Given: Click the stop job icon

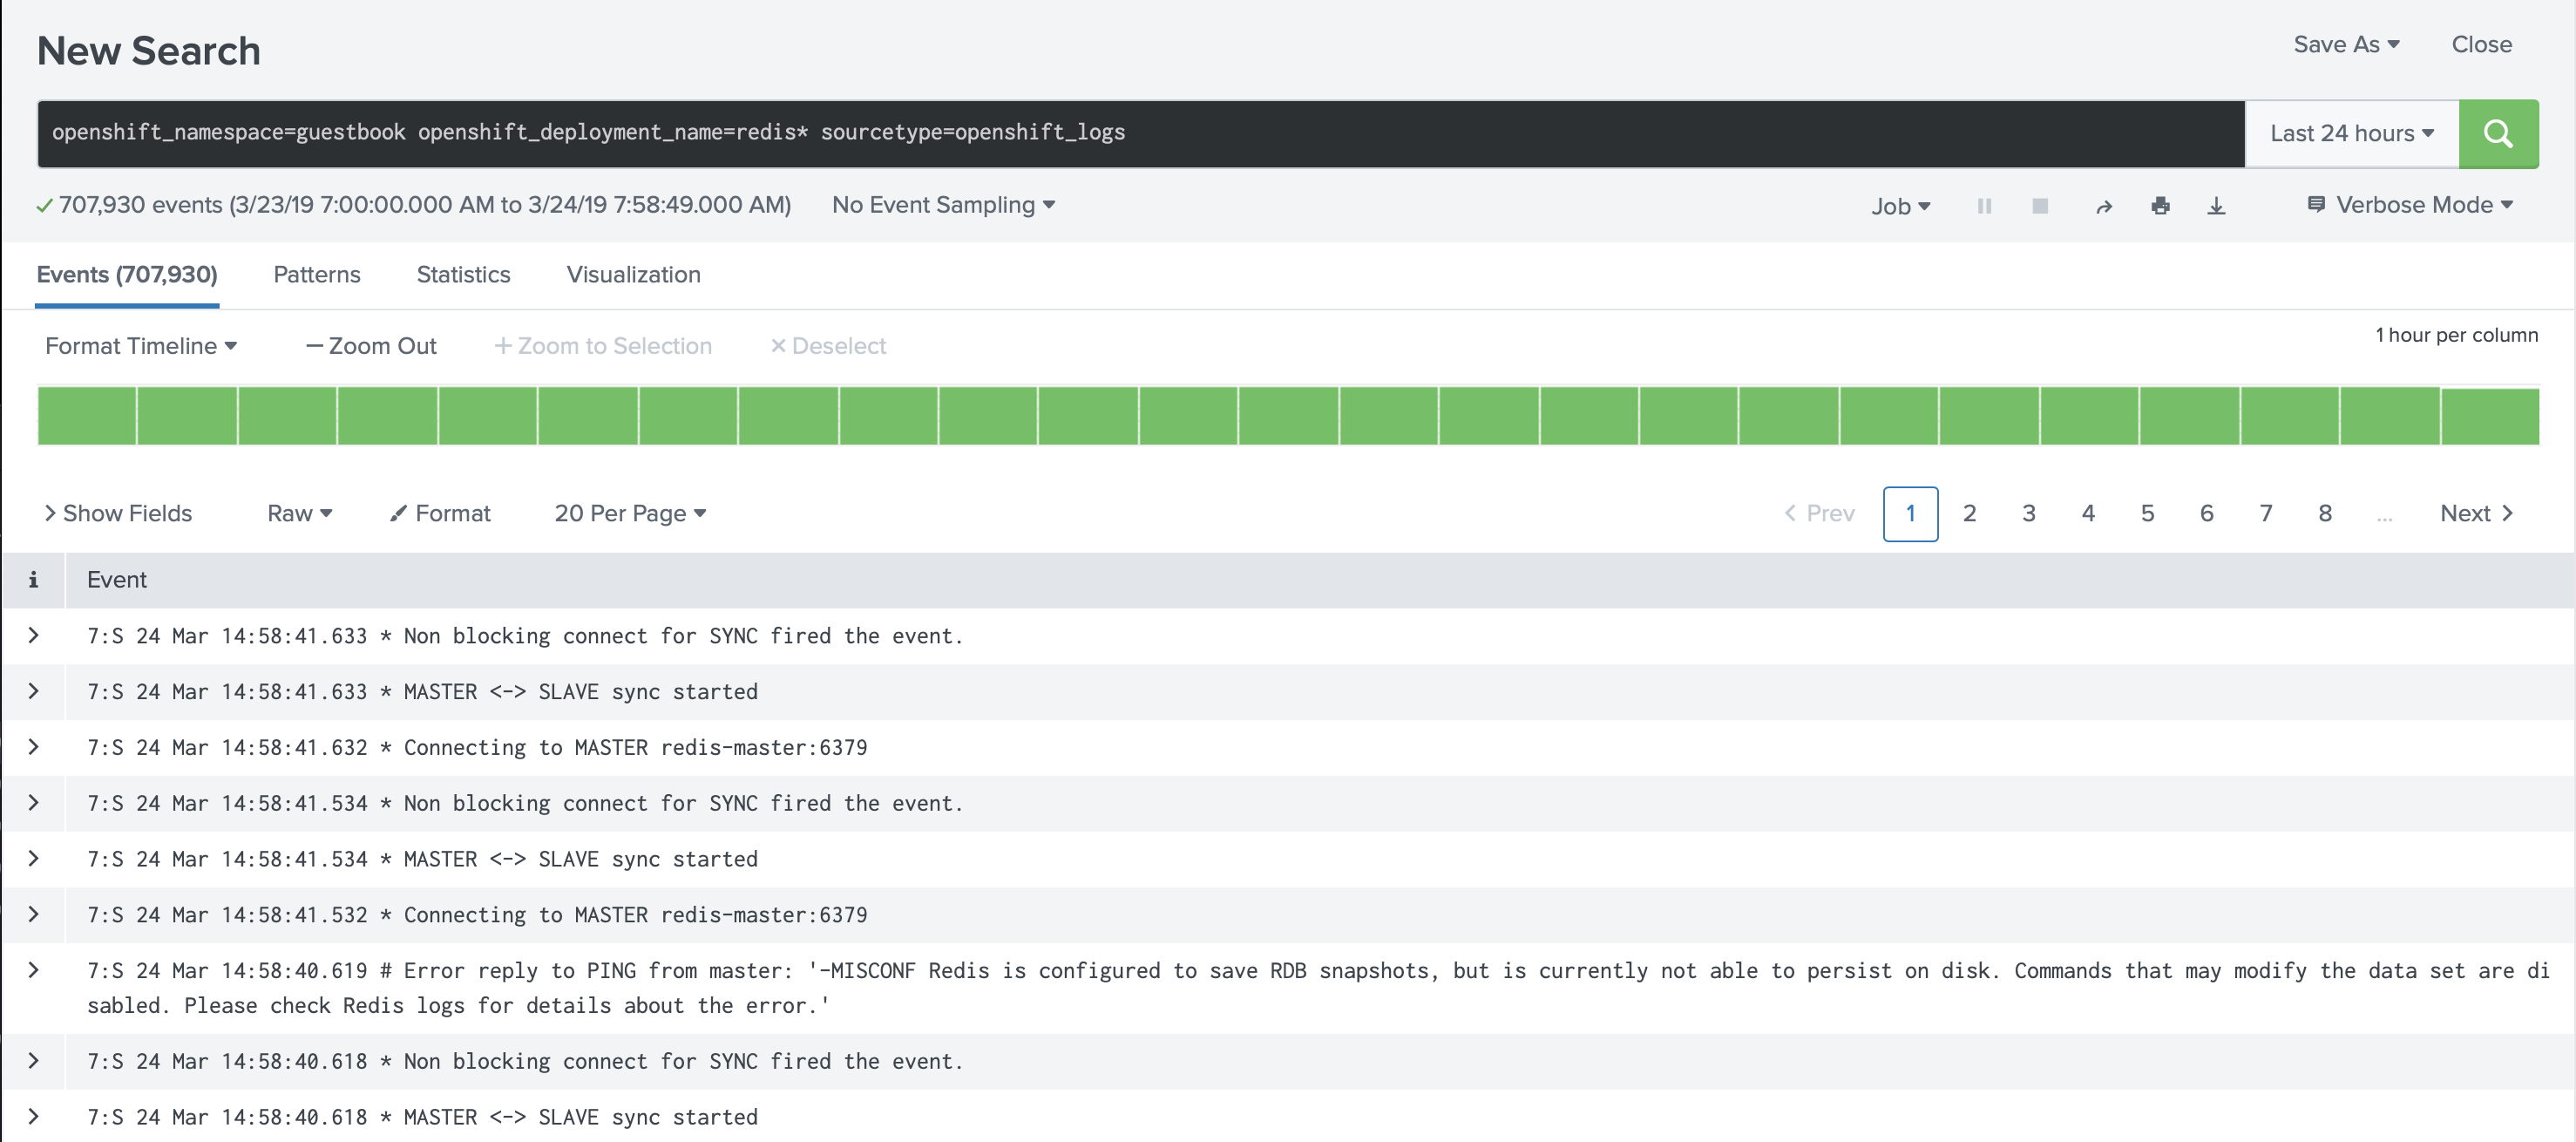Looking at the screenshot, I should [2040, 204].
